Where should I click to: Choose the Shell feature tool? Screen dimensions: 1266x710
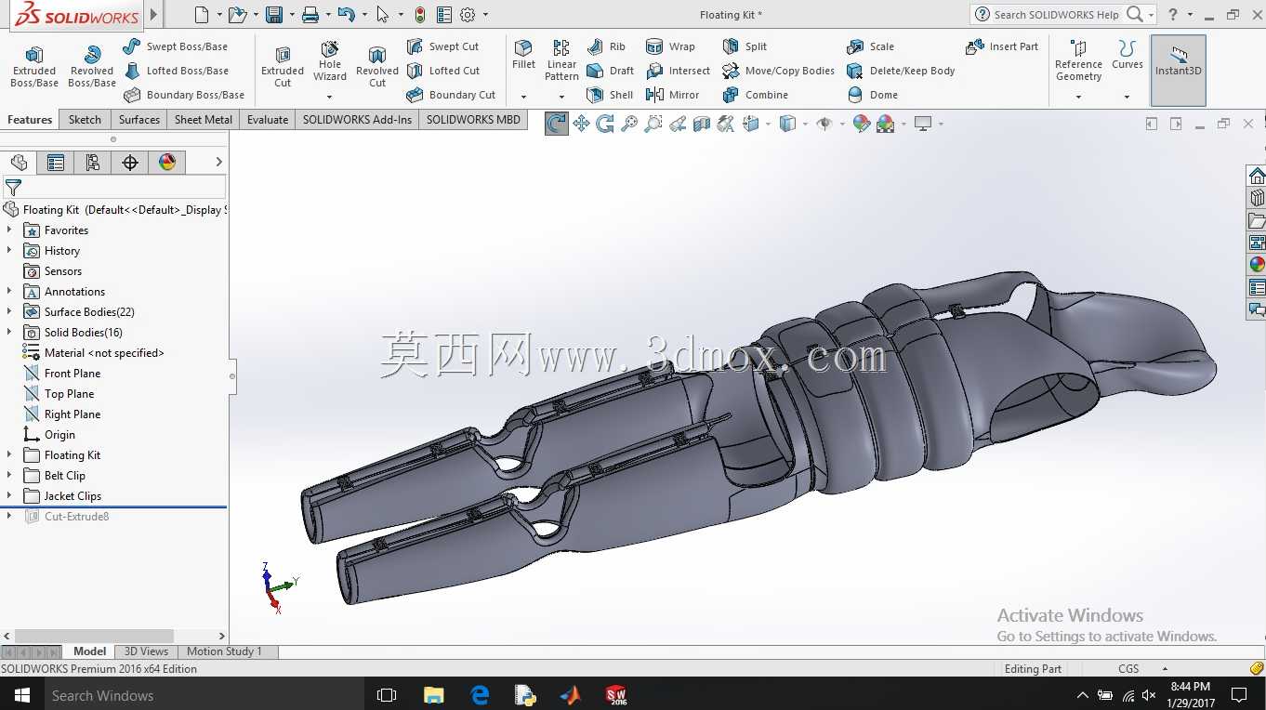point(610,95)
